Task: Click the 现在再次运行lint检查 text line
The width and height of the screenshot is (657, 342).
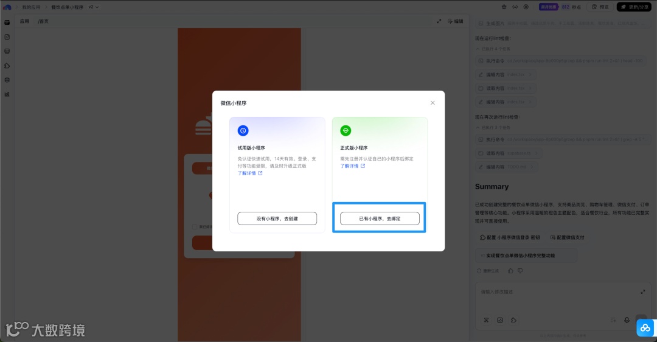Action: click(498, 117)
